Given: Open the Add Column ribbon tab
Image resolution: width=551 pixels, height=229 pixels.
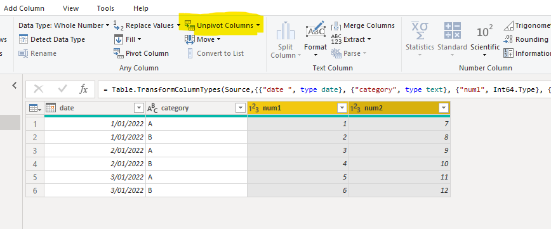Looking at the screenshot, I should coord(24,8).
